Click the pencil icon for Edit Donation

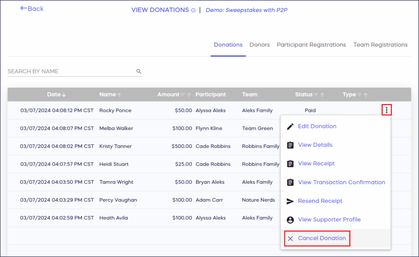coord(290,126)
